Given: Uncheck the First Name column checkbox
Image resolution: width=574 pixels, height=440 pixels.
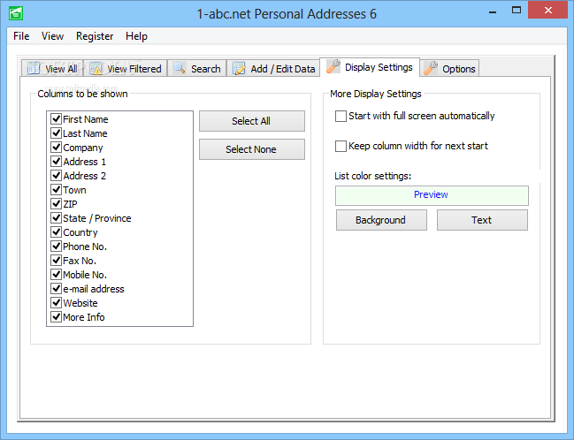Looking at the screenshot, I should (56, 119).
